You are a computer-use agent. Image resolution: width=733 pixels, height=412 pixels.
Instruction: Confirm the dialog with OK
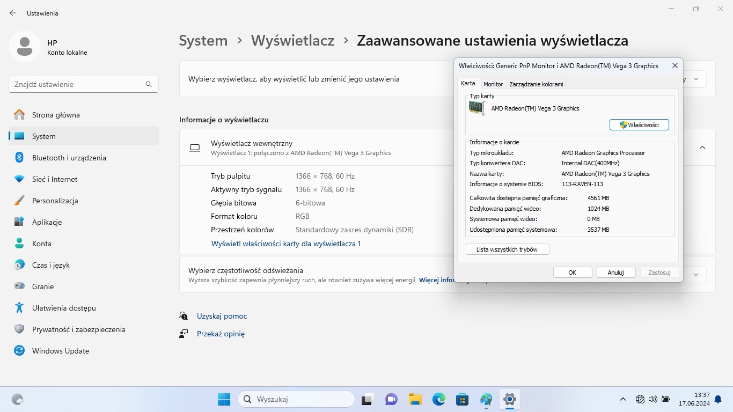coord(573,273)
